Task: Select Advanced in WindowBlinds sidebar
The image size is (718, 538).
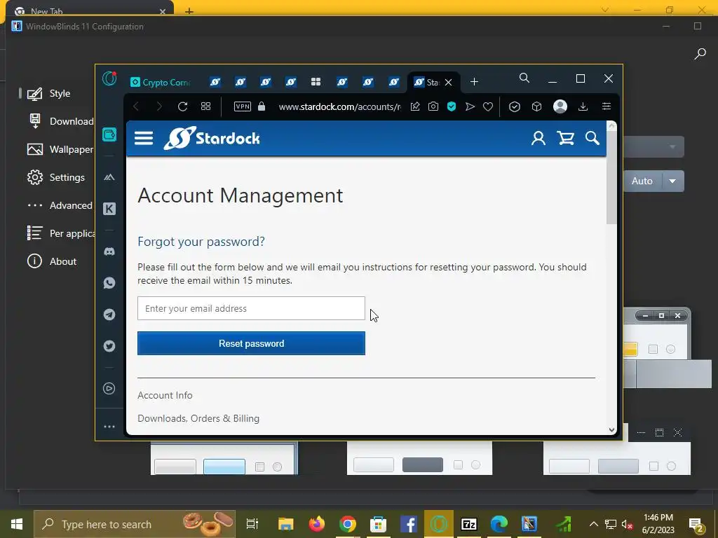Action: [60, 205]
